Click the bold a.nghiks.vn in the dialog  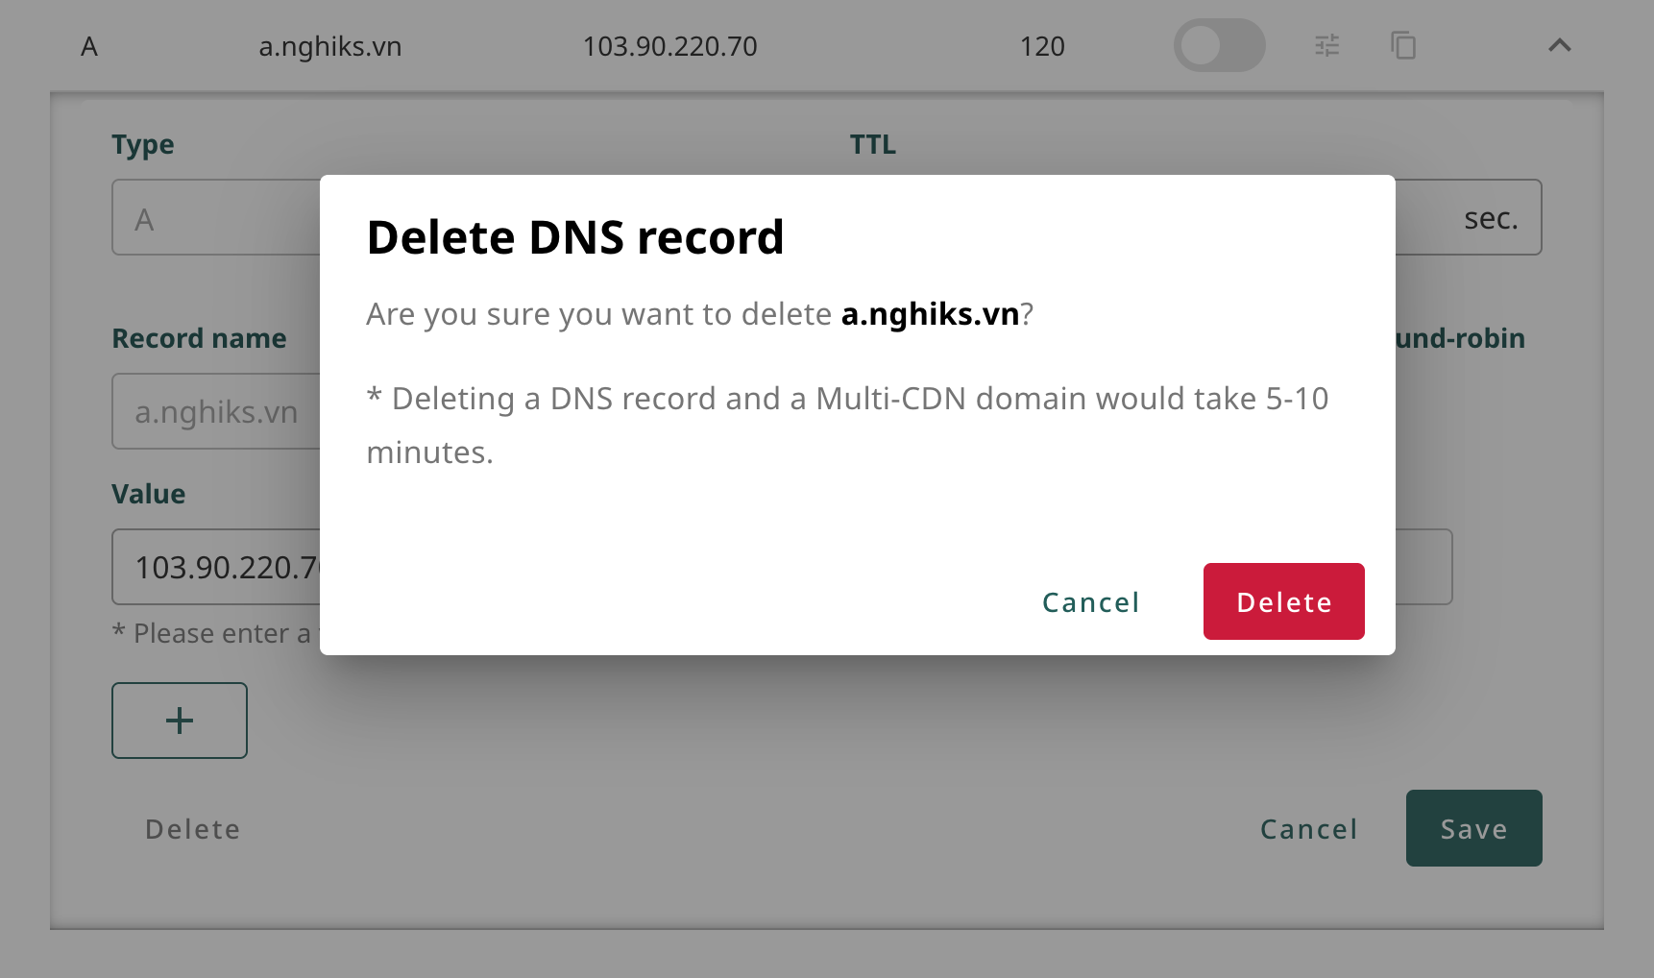(x=930, y=314)
